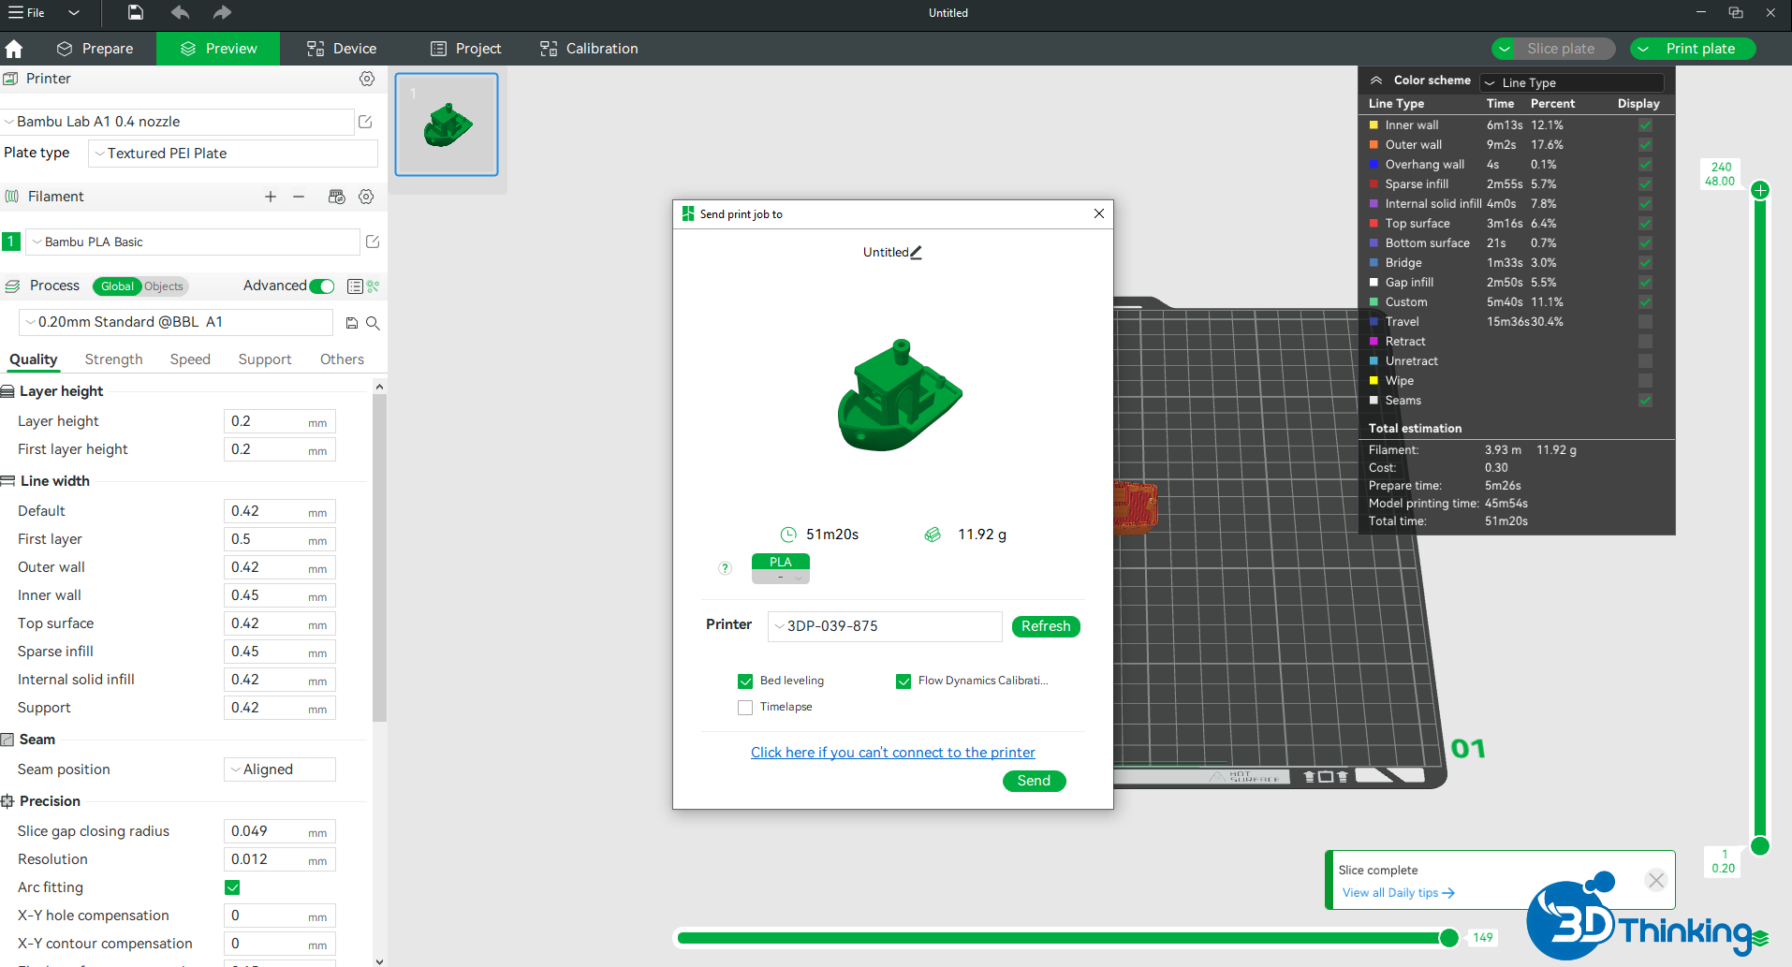Save the 0.20mm Standard process preset

pos(352,323)
